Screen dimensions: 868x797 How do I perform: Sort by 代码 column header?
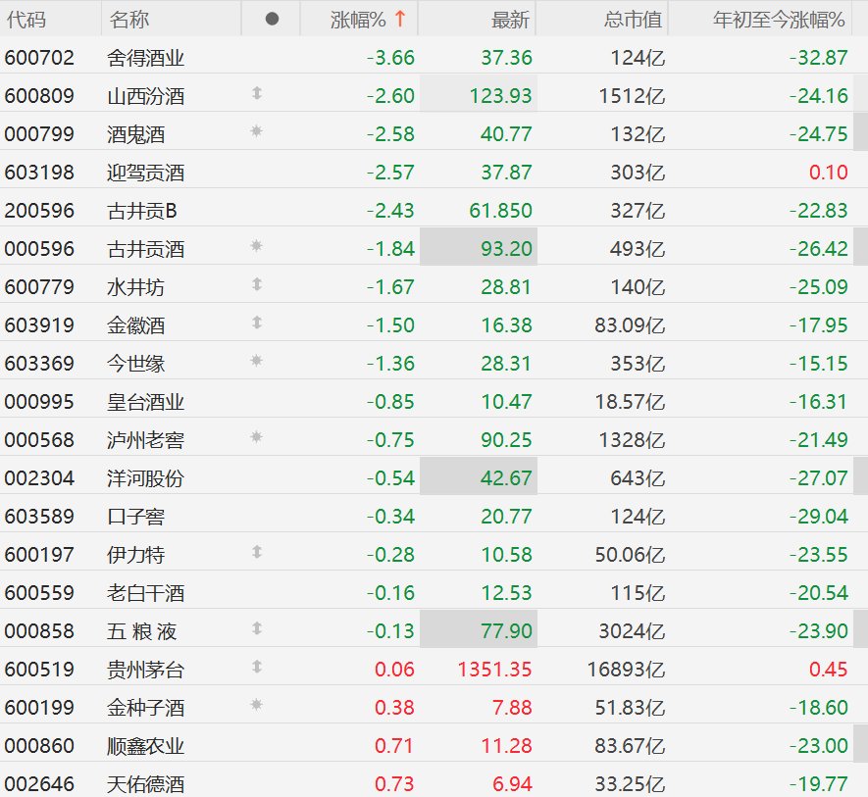[26, 20]
